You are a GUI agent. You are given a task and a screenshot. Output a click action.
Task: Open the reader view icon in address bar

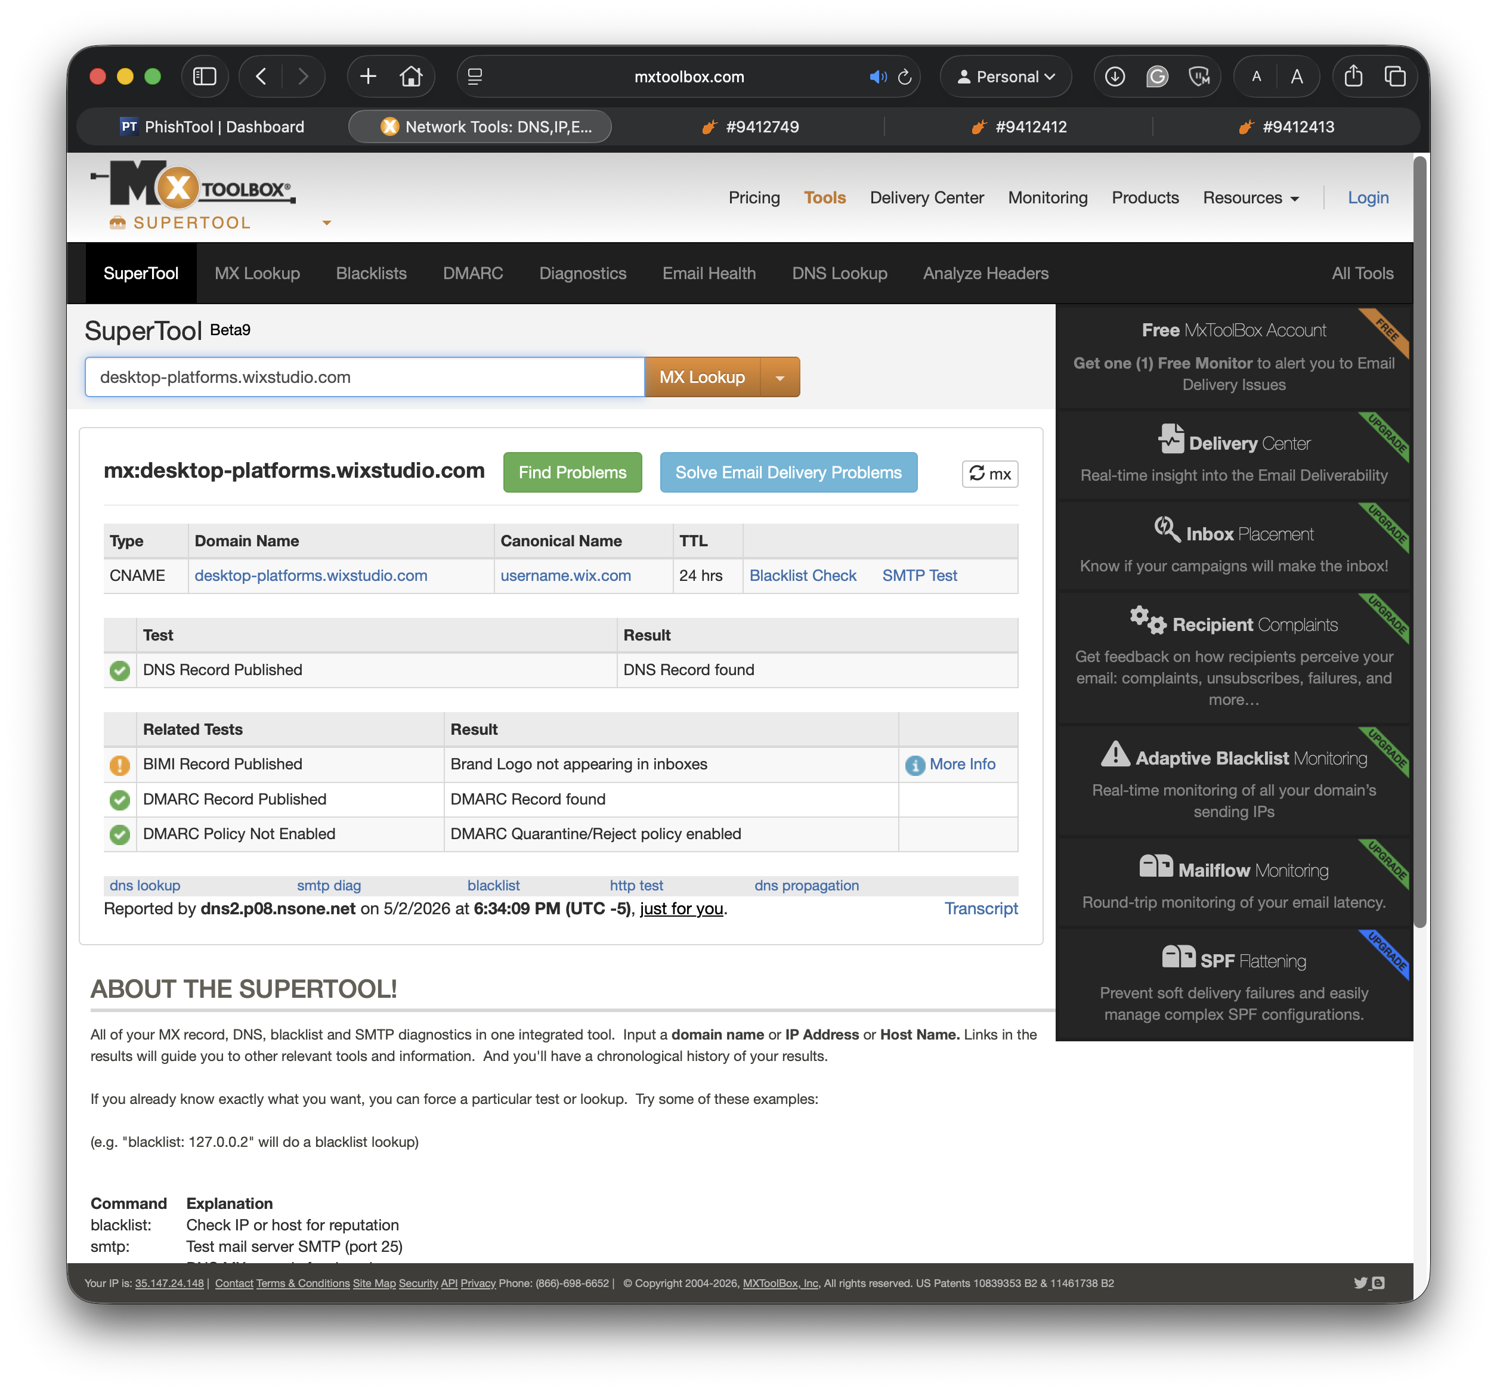tap(475, 77)
